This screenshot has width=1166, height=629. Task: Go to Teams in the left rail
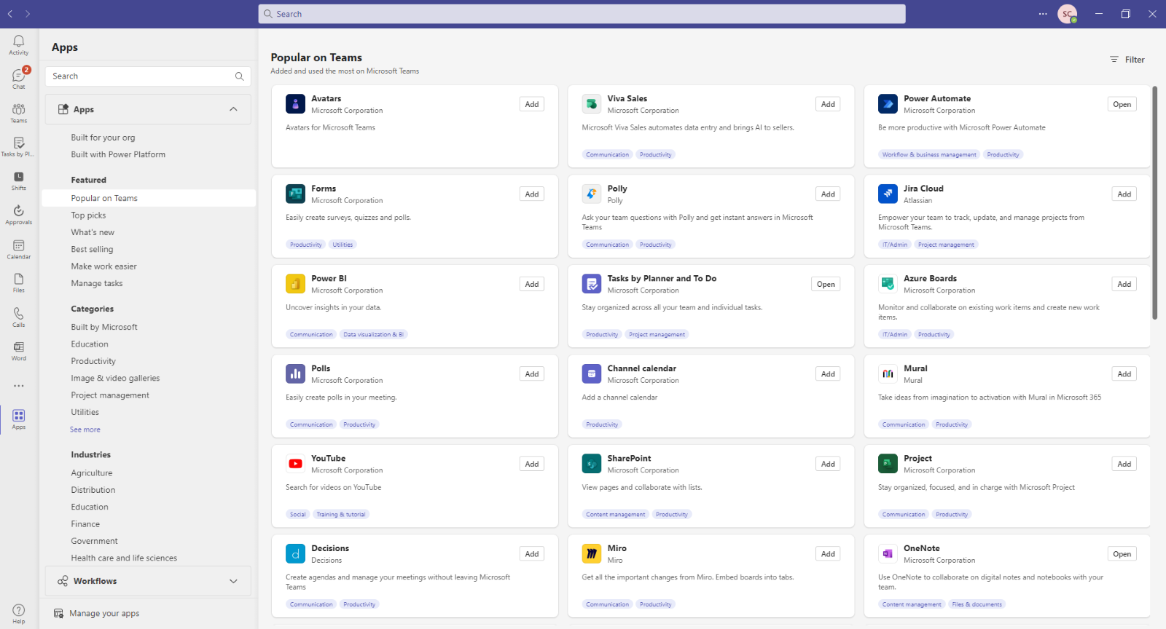tap(19, 113)
